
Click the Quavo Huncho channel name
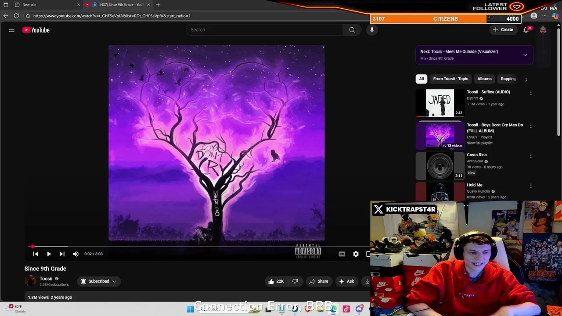478,191
